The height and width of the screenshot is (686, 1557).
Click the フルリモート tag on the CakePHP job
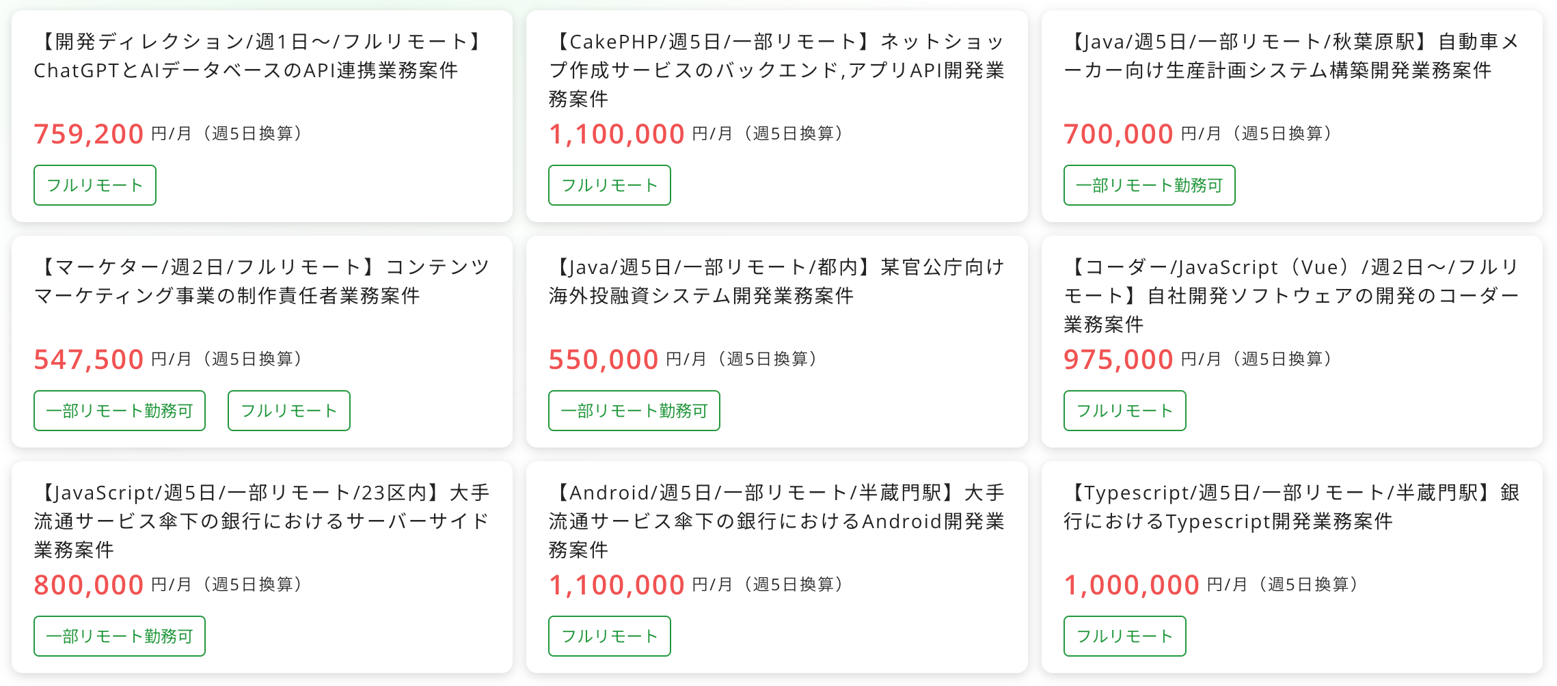(610, 185)
